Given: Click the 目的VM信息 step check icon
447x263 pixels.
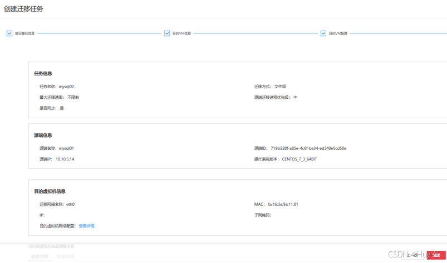Looking at the screenshot, I should click(x=167, y=33).
